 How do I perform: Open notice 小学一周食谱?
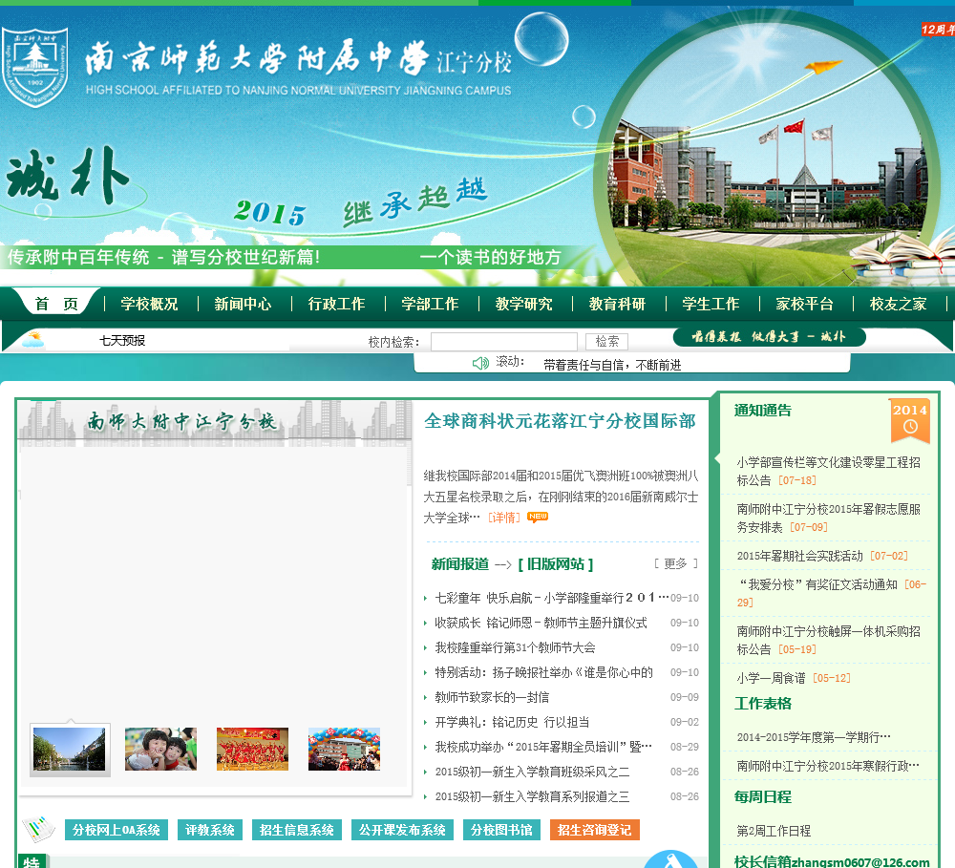pyautogui.click(x=771, y=678)
